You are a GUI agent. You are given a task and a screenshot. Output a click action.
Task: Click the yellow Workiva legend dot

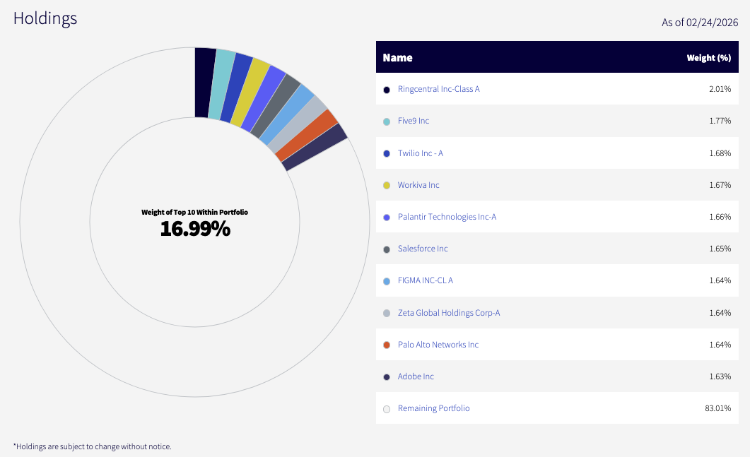[x=387, y=186]
